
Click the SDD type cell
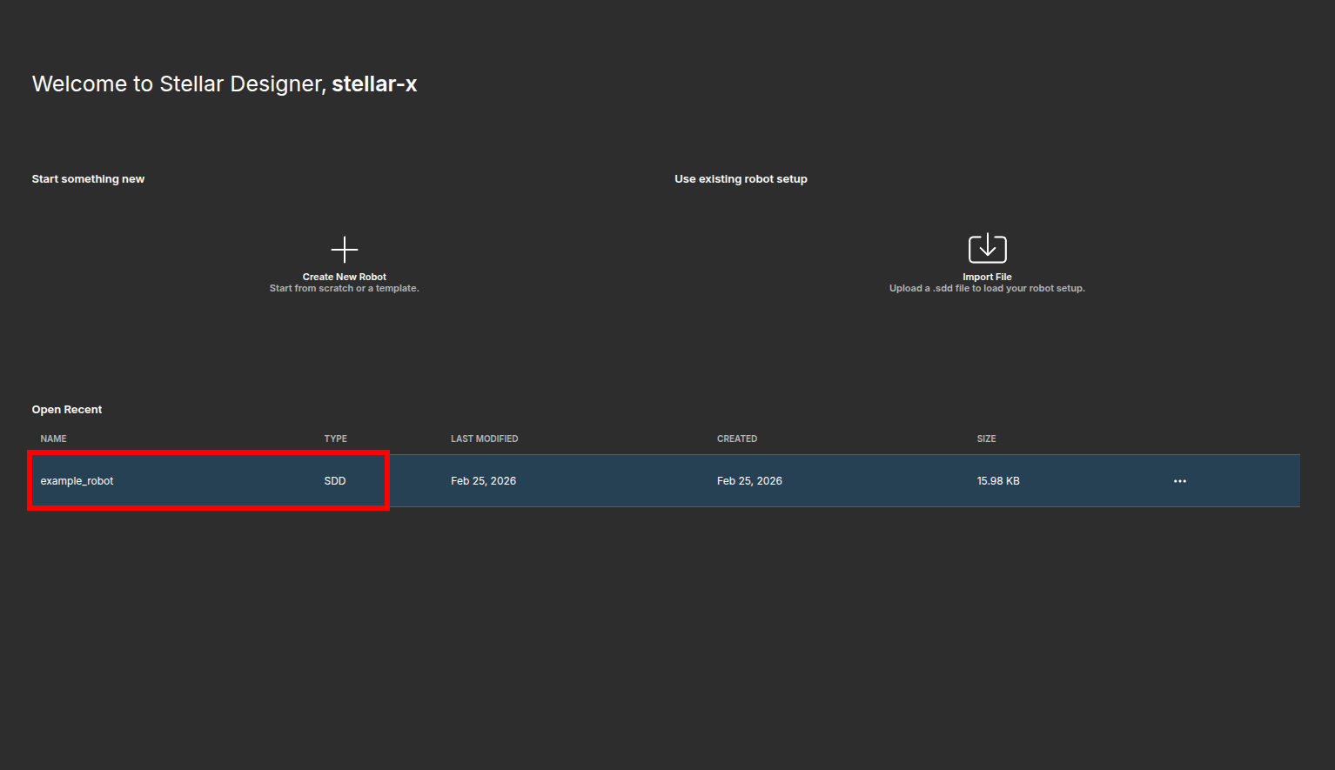(335, 481)
